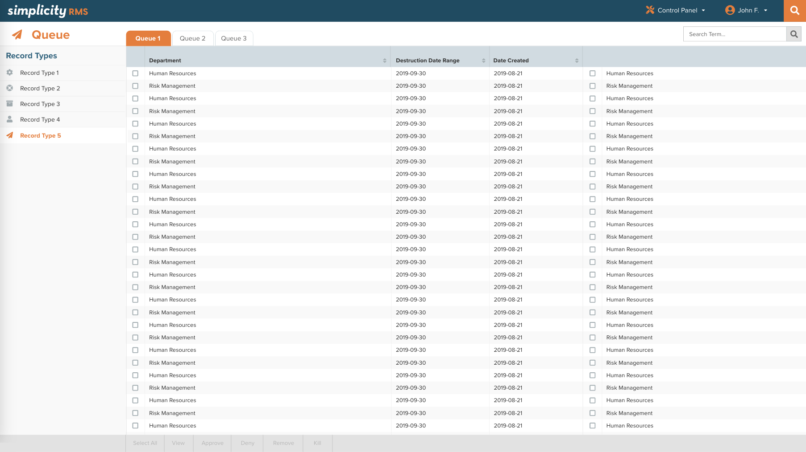Click the orange search icon in header
This screenshot has width=806, height=452.
coord(794,11)
